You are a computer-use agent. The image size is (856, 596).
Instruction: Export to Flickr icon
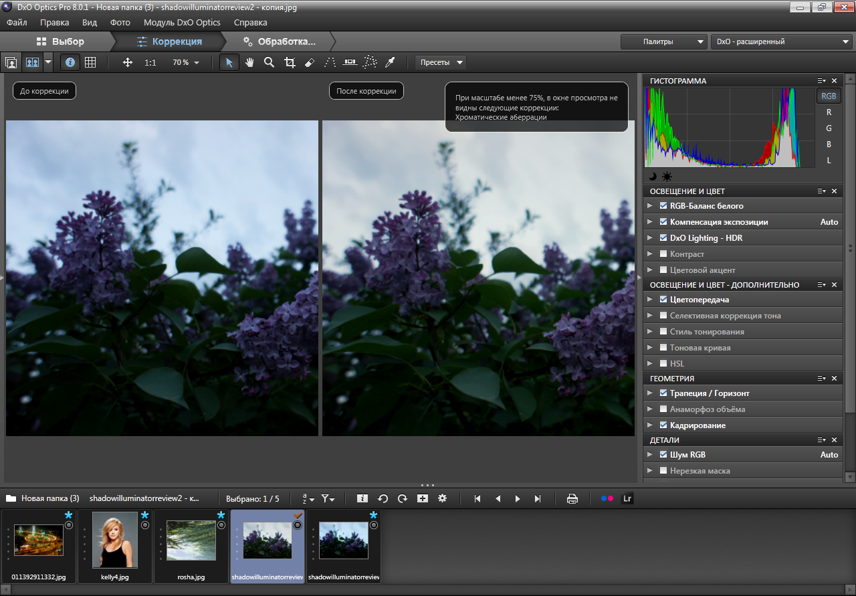607,498
